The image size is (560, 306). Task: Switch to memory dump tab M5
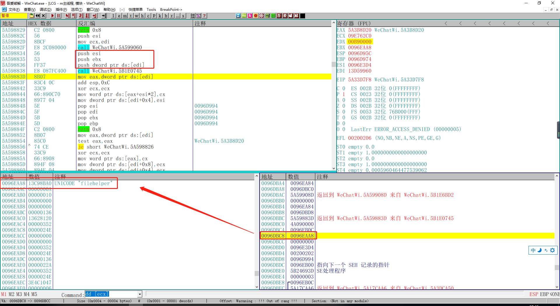(34, 294)
